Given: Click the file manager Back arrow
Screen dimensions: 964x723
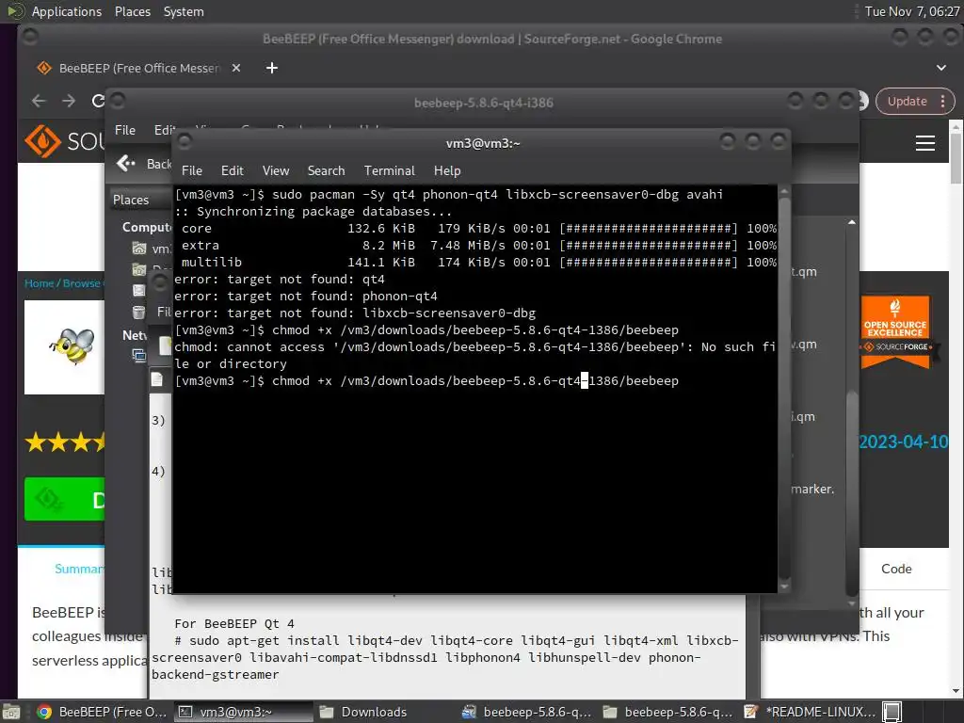Looking at the screenshot, I should pos(126,163).
